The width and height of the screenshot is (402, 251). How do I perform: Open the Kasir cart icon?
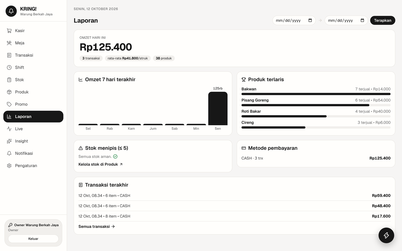click(9, 31)
